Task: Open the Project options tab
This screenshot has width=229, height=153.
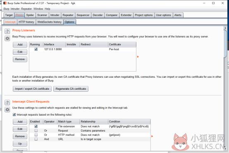Action: pos(144,15)
